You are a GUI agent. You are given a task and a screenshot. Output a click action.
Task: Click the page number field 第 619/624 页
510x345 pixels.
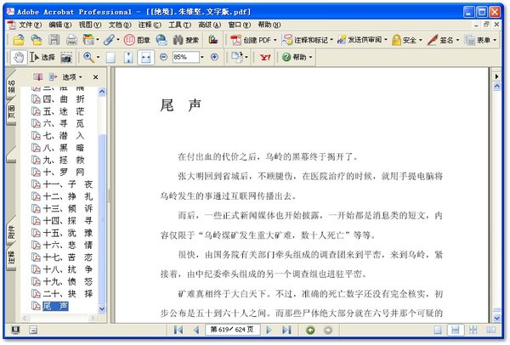(233, 330)
